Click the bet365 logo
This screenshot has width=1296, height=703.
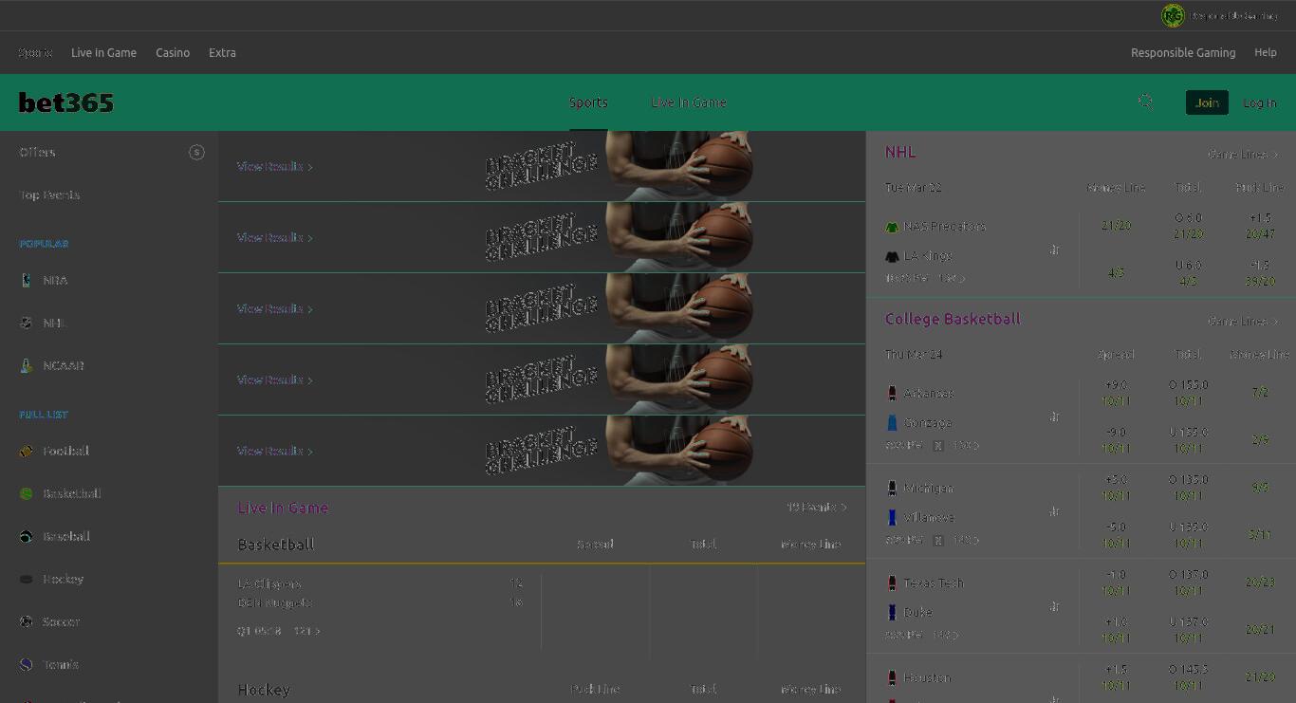[x=66, y=102]
